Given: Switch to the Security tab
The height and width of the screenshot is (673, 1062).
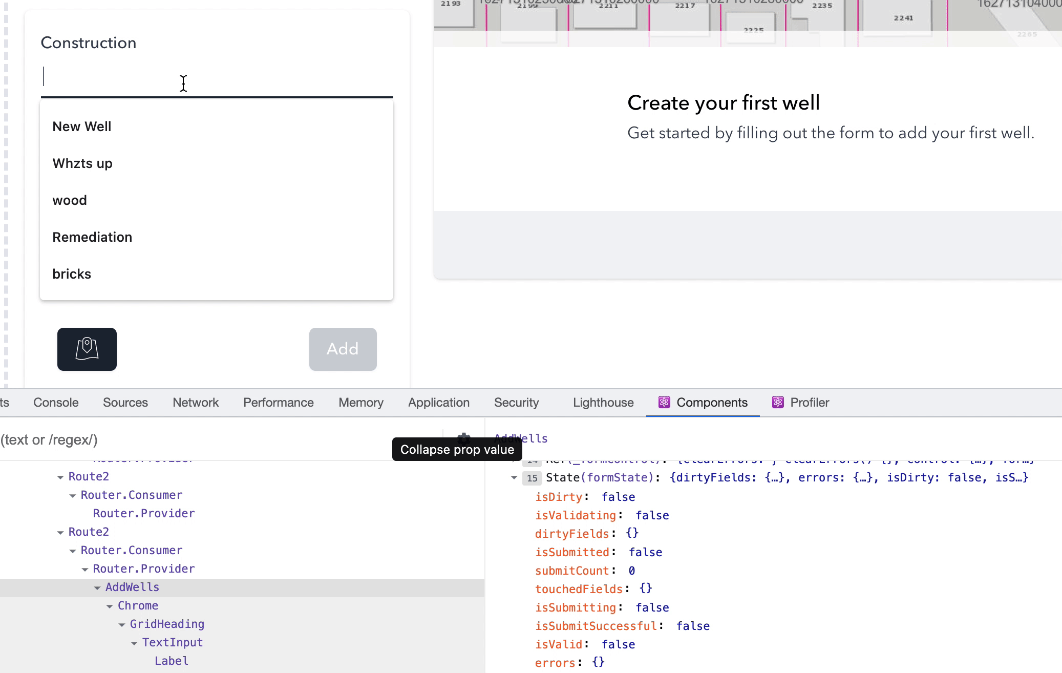Looking at the screenshot, I should click(516, 403).
